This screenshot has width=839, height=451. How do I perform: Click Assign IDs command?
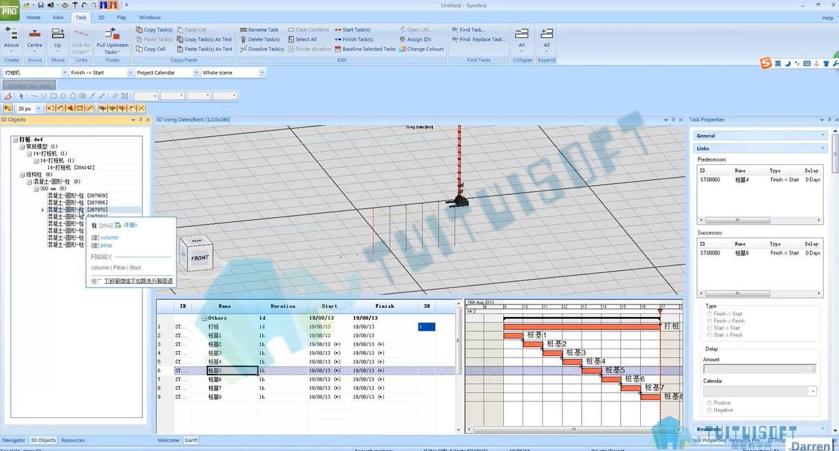pyautogui.click(x=415, y=40)
